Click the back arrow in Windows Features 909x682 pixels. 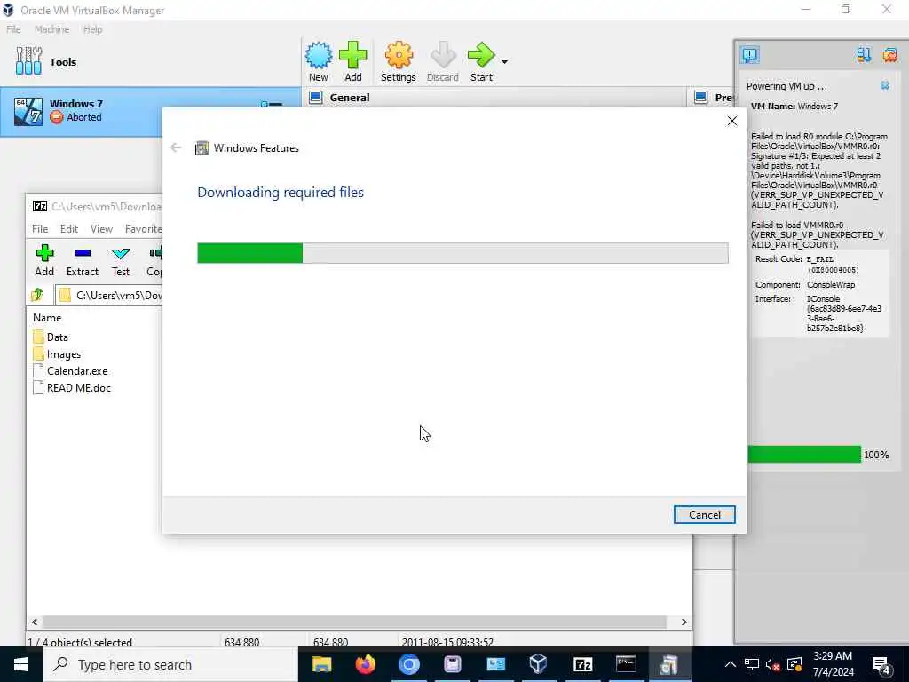point(176,148)
